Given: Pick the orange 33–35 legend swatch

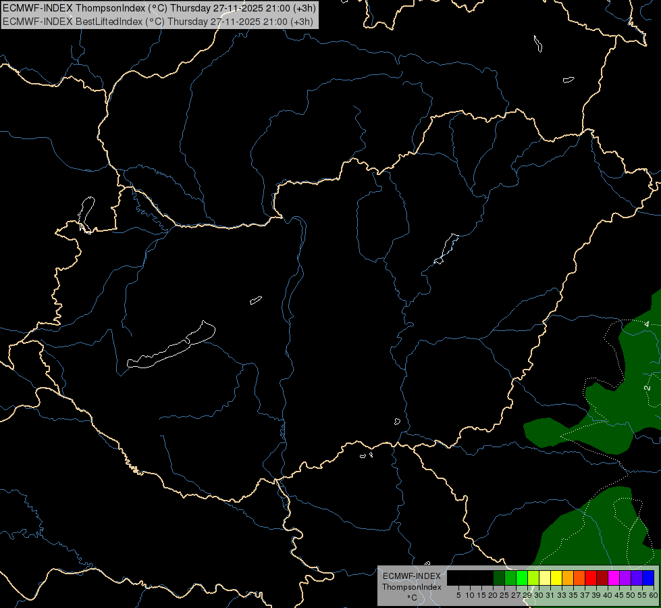Looking at the screenshot, I should point(568,578).
